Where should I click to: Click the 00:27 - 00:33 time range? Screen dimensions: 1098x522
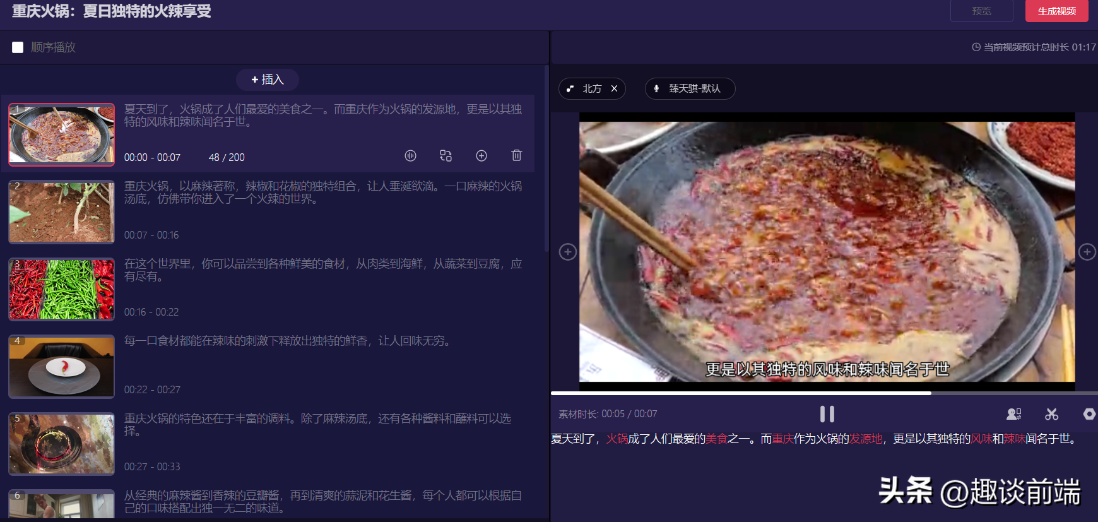point(152,466)
